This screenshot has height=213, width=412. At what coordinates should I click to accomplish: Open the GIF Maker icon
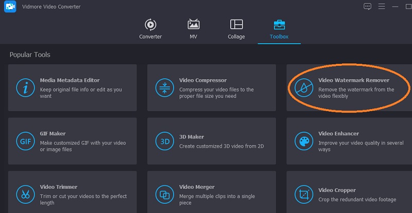click(x=25, y=141)
